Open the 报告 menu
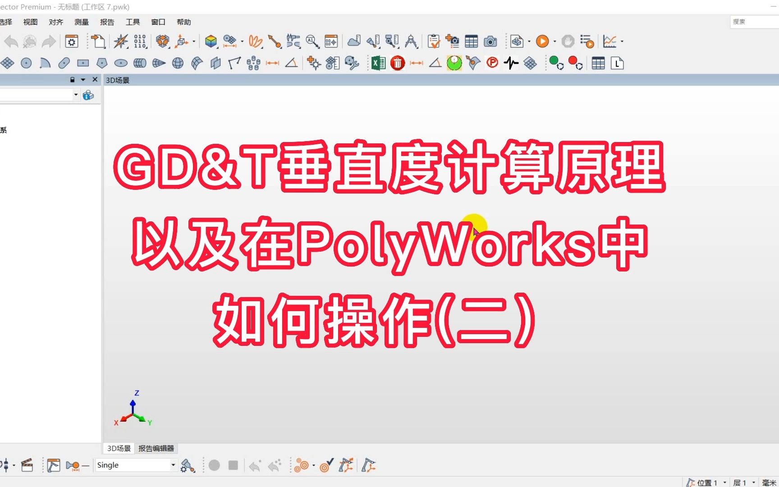Screen dimensions: 779x487 coord(107,22)
